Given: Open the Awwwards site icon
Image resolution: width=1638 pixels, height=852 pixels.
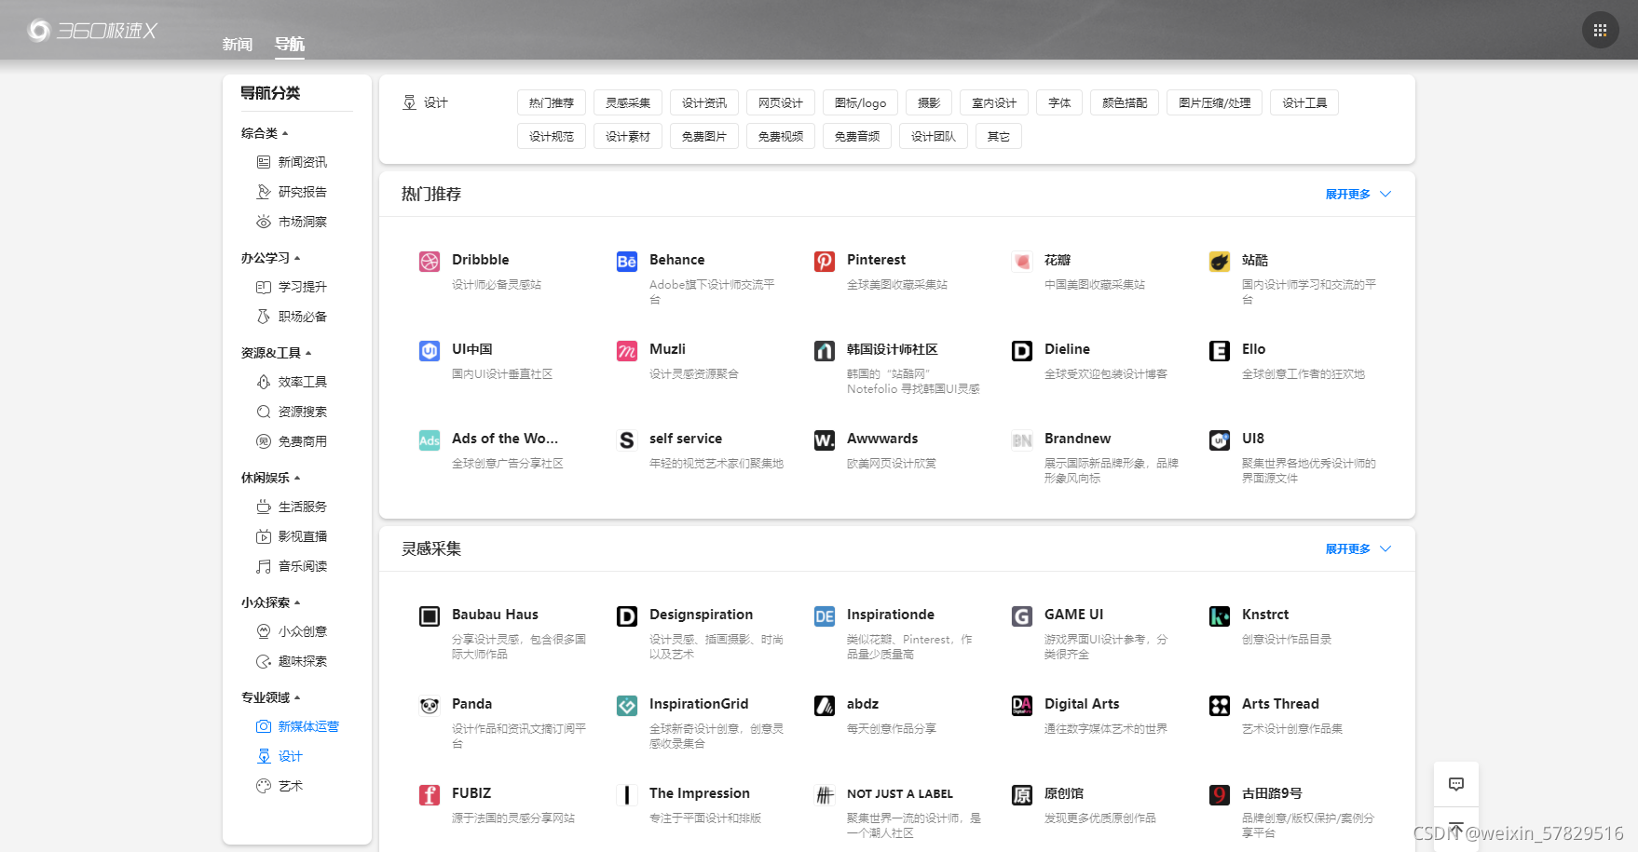Looking at the screenshot, I should point(825,440).
